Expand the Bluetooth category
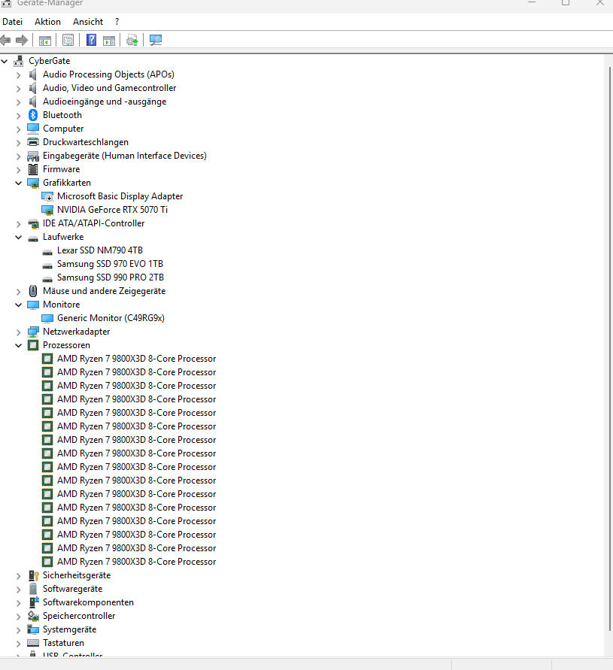 (18, 116)
